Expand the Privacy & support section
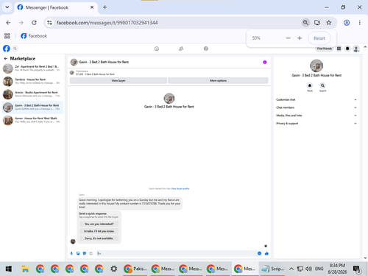This screenshot has height=276, width=368. click(316, 124)
